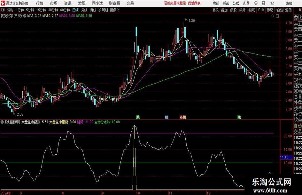Viewport: 302px width, 195px height.
Task: Open the 多周期 multi-period selector
Action: click(103, 10)
